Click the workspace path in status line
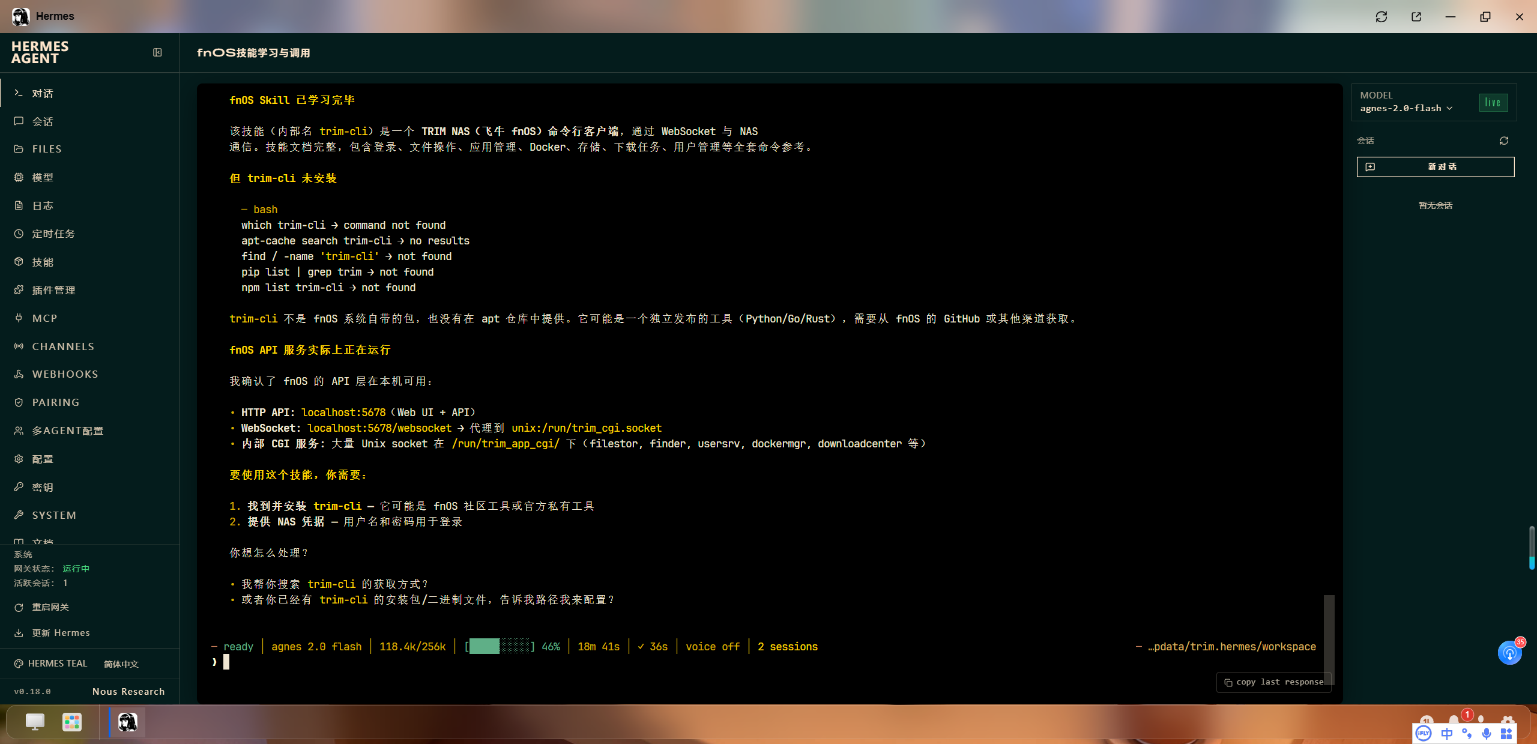The width and height of the screenshot is (1537, 744). click(1231, 647)
